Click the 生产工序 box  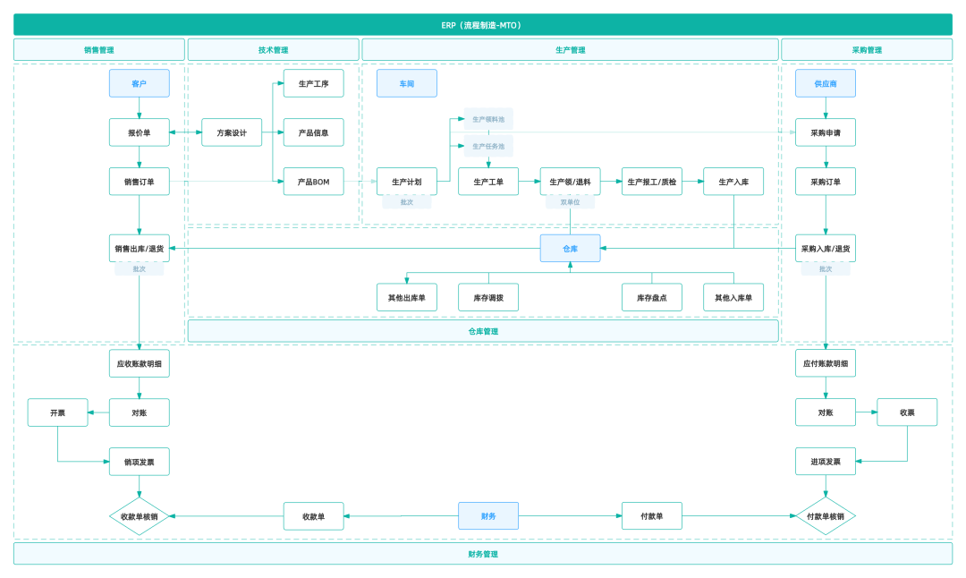click(313, 83)
